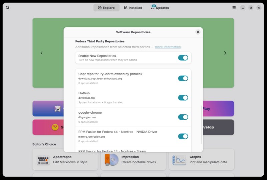Click the Graphs app icon
The image size is (267, 180).
coord(179,160)
